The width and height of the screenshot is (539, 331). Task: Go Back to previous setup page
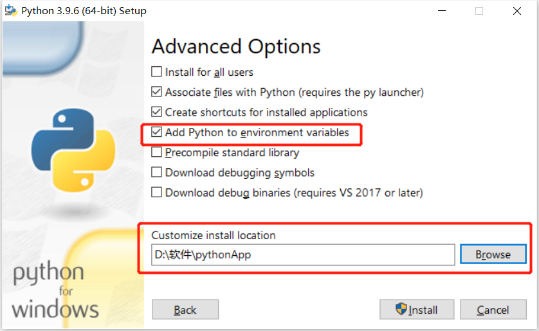click(x=185, y=310)
